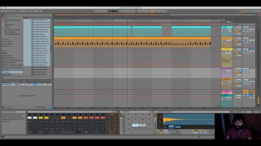The image size is (261, 146).
Task: Open the MIDI map mode switch
Action: coord(250,11)
